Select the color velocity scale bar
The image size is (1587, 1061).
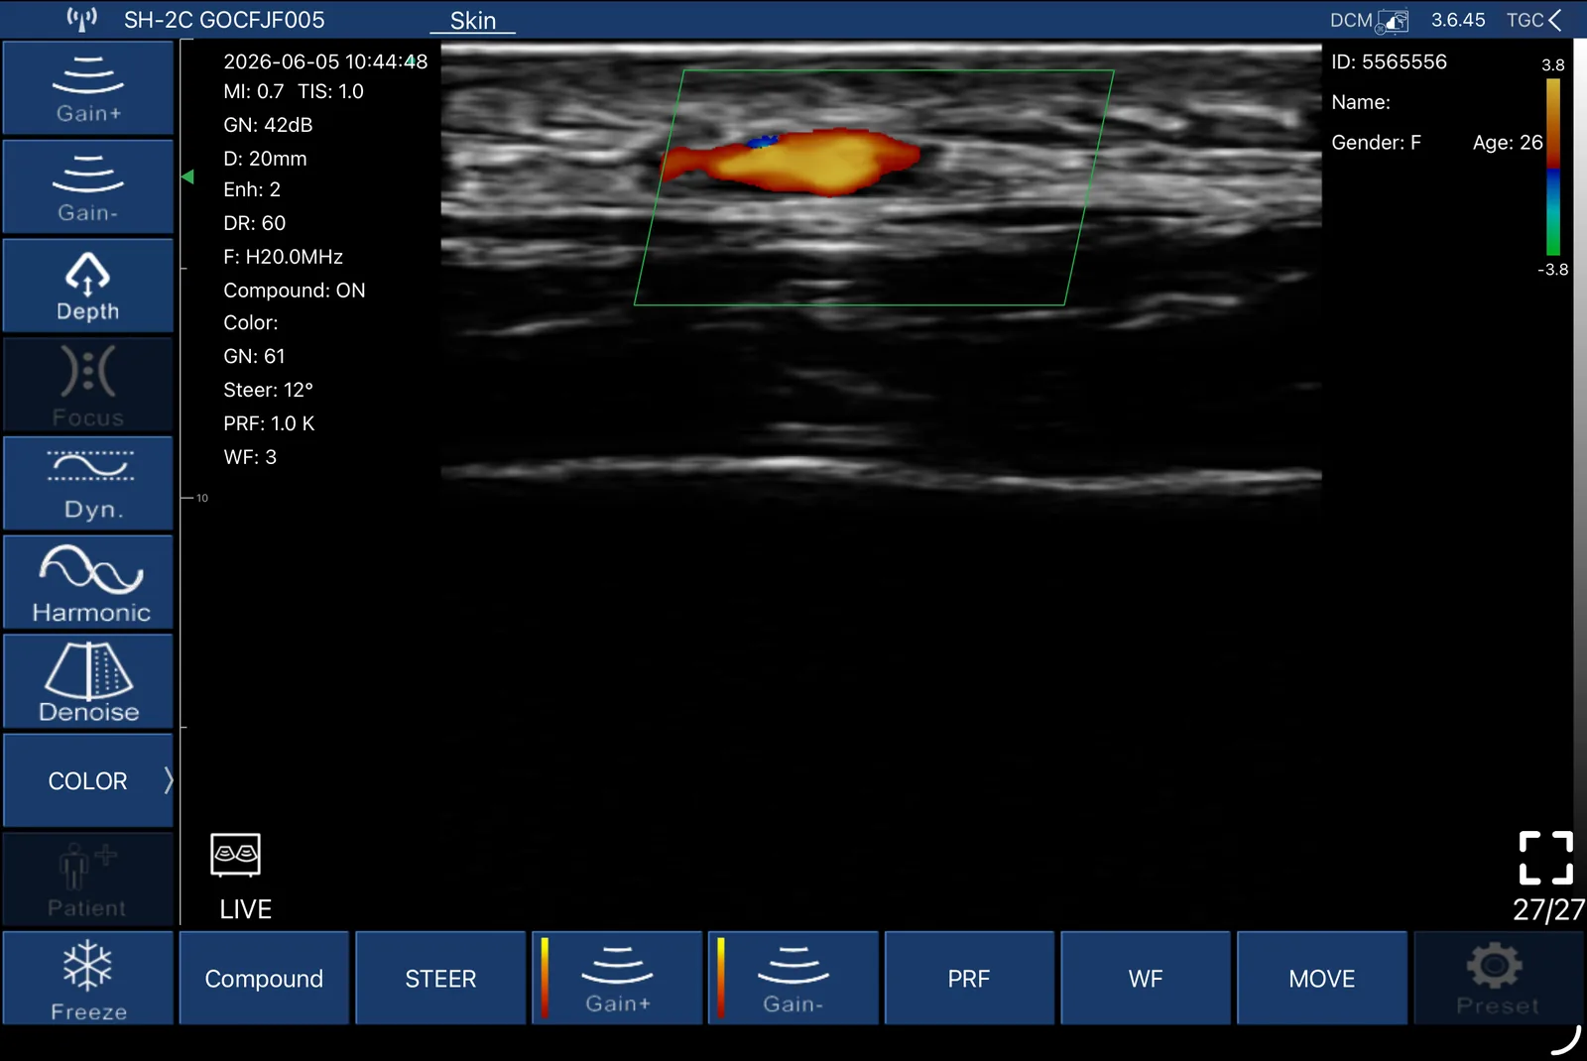pyautogui.click(x=1553, y=167)
